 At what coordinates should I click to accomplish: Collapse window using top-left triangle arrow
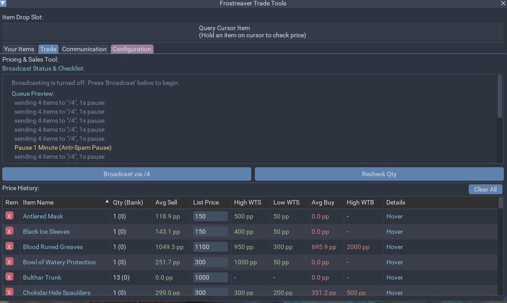click(3, 3)
